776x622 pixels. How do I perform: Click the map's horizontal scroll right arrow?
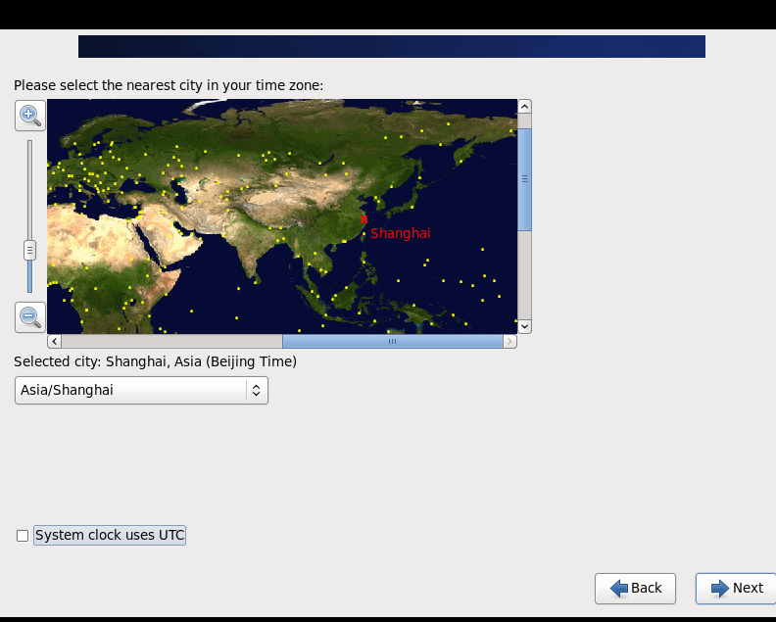(x=509, y=342)
